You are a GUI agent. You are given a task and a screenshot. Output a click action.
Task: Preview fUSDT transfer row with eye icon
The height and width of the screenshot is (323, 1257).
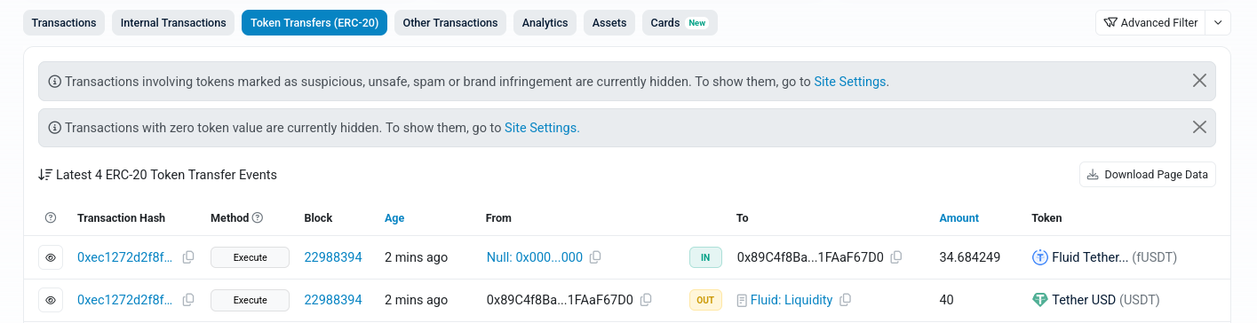point(51,257)
